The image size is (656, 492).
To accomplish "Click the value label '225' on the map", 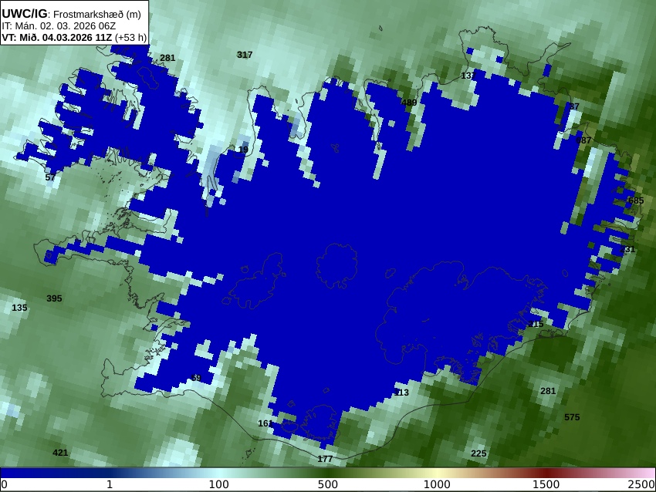I will click(x=478, y=453).
